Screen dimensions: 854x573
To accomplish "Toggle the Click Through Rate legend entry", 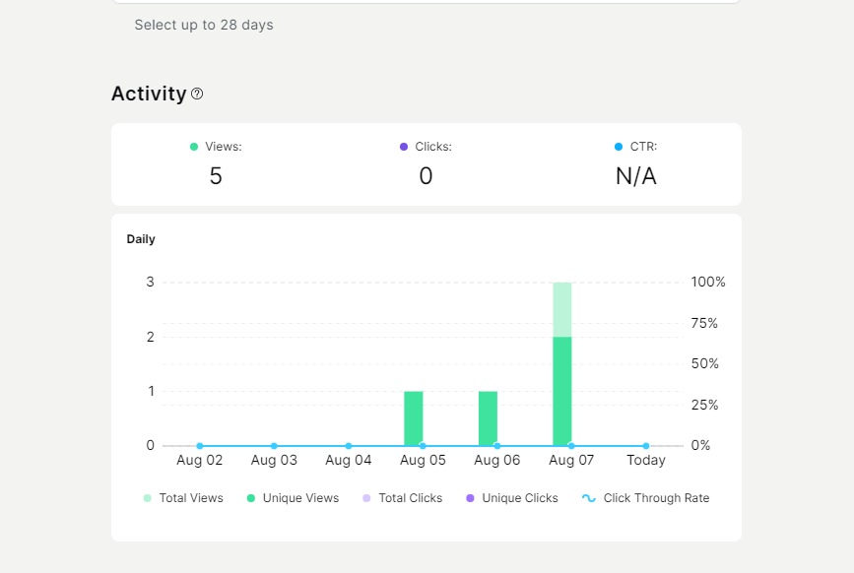I will tap(645, 498).
